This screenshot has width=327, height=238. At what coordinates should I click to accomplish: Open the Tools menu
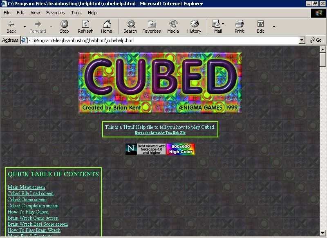point(76,13)
